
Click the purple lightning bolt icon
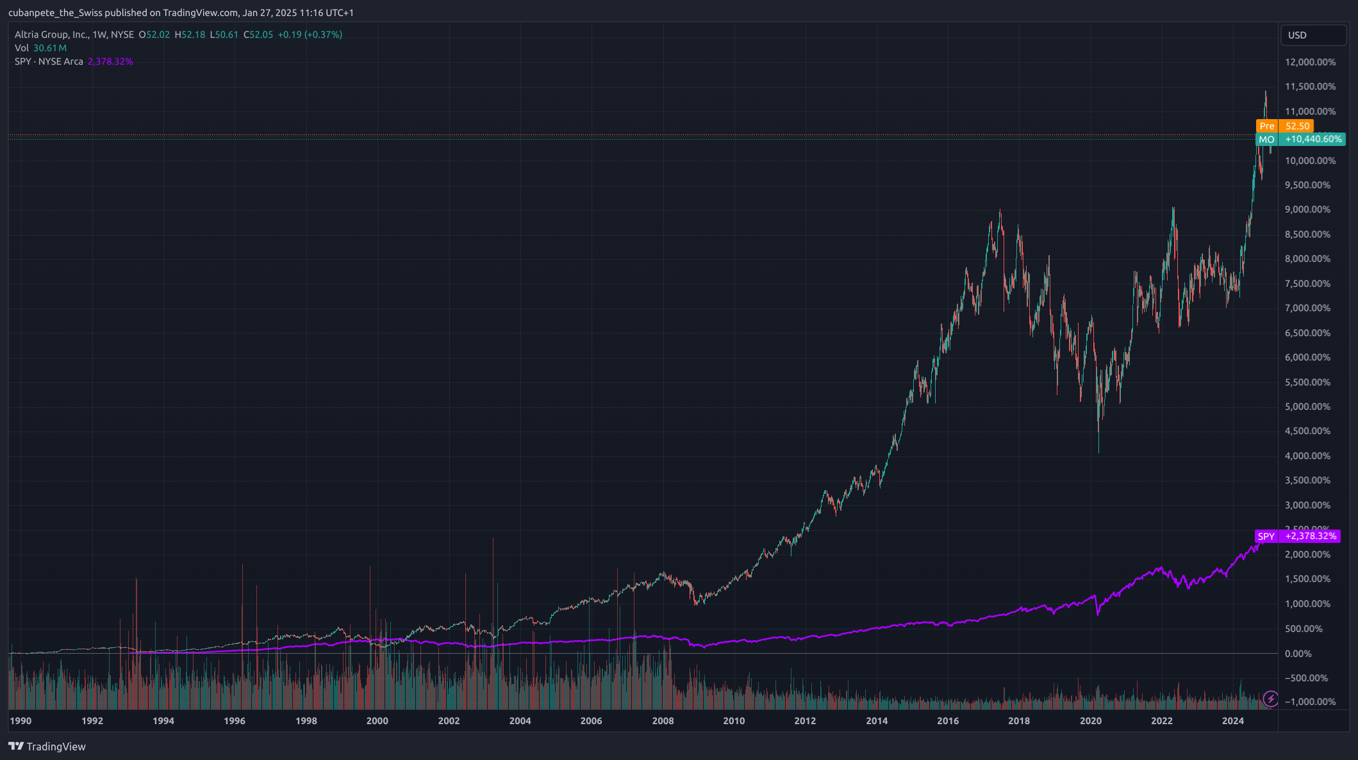pyautogui.click(x=1270, y=699)
